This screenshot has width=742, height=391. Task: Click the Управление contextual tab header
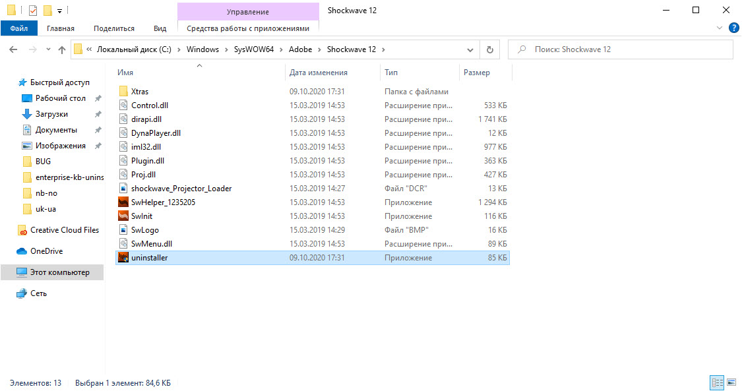click(248, 11)
